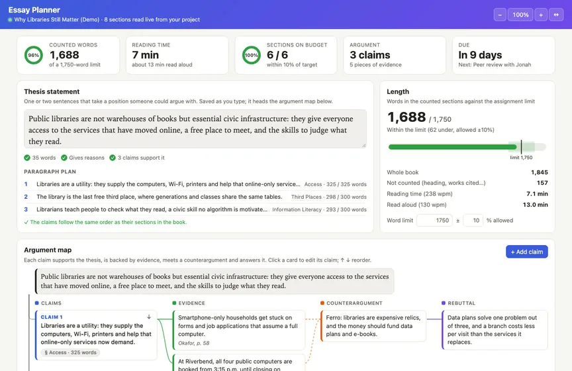Click the Data plans rebuttal card
The width and height of the screenshot is (572, 371).
[x=495, y=330]
